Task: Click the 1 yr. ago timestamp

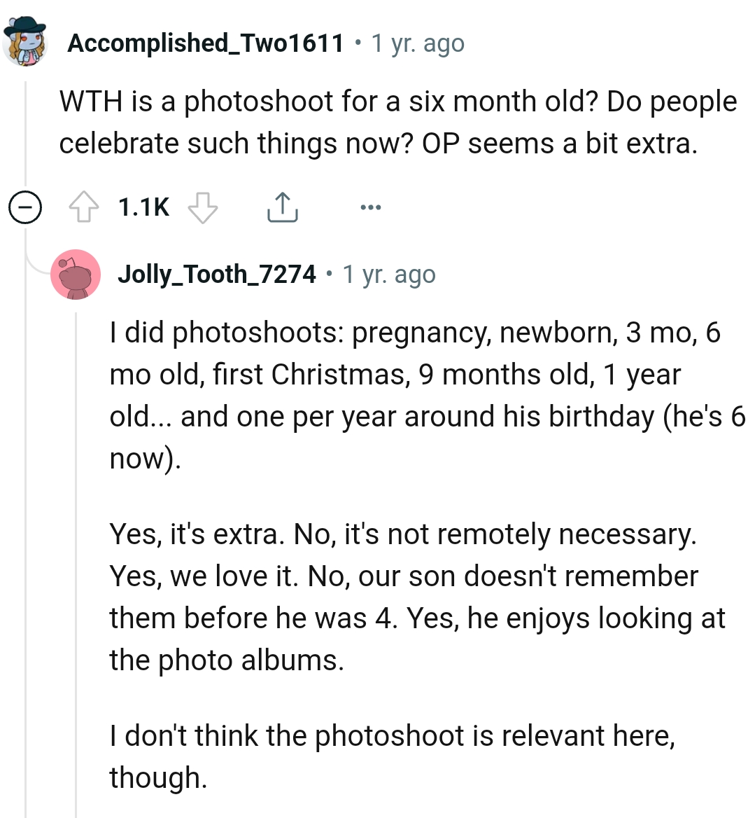Action: click(x=416, y=42)
